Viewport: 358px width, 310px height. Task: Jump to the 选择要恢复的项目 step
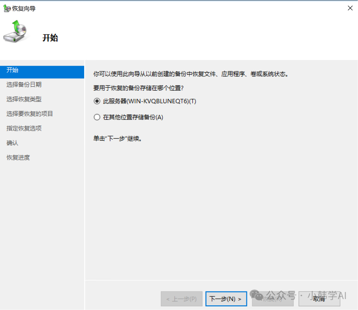[30, 114]
